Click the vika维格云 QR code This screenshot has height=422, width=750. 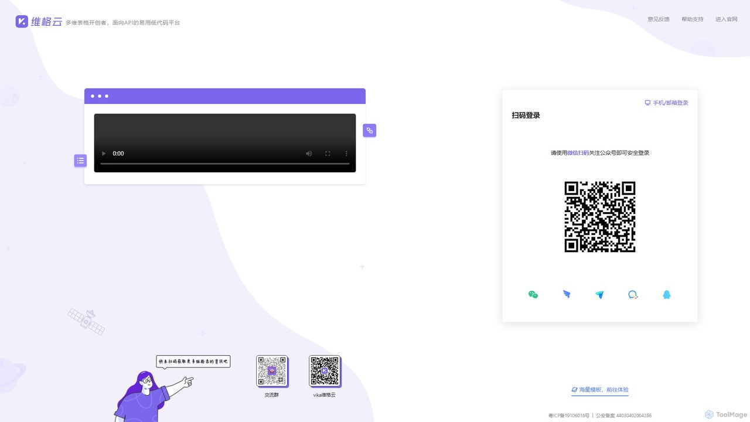tap(325, 371)
